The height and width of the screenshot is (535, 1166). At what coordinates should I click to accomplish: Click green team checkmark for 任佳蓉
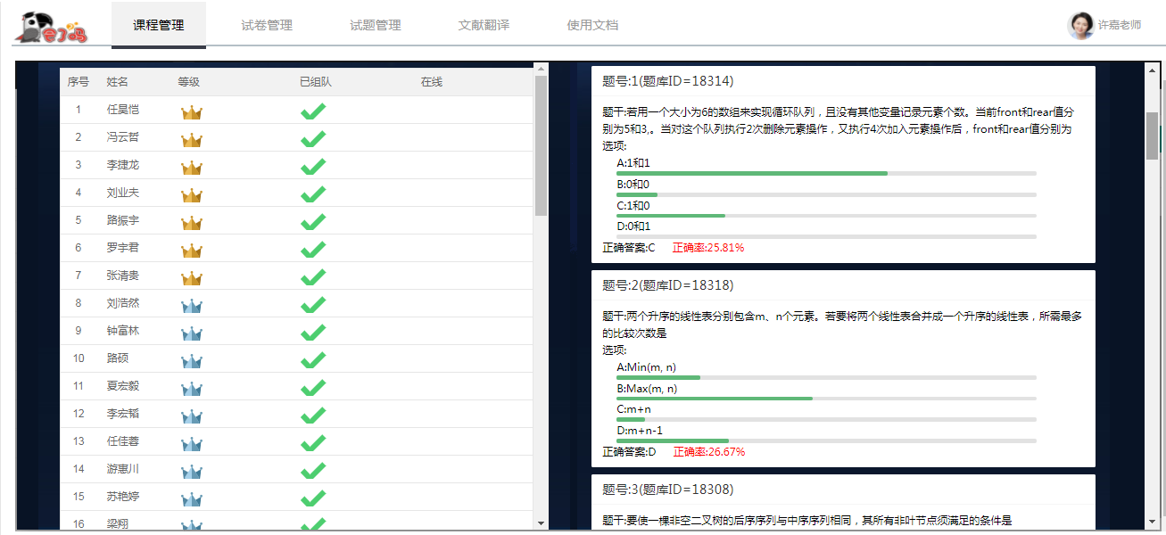[312, 443]
